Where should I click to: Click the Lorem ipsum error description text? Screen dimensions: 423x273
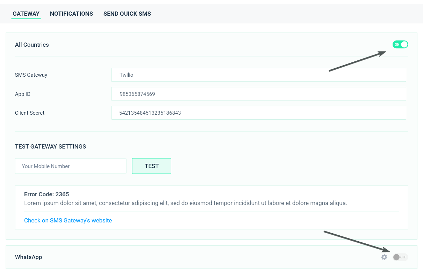[185, 203]
